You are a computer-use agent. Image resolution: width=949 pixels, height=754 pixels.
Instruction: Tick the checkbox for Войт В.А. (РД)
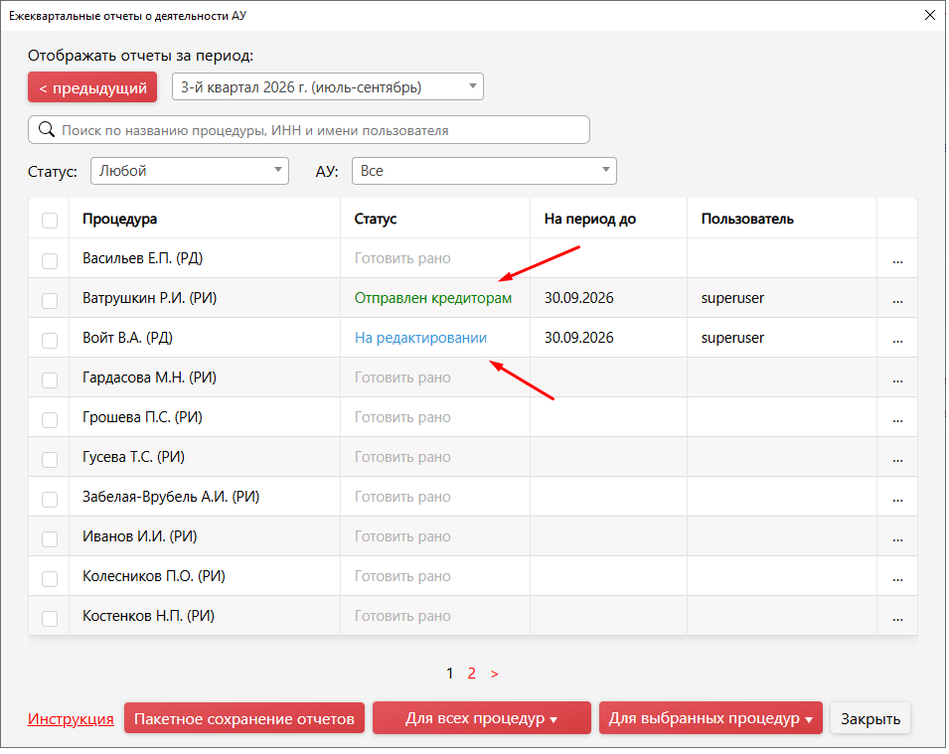click(50, 341)
